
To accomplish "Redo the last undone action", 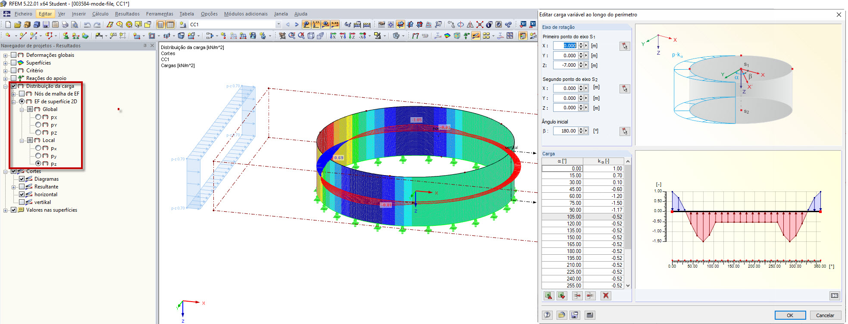I will tap(97, 25).
